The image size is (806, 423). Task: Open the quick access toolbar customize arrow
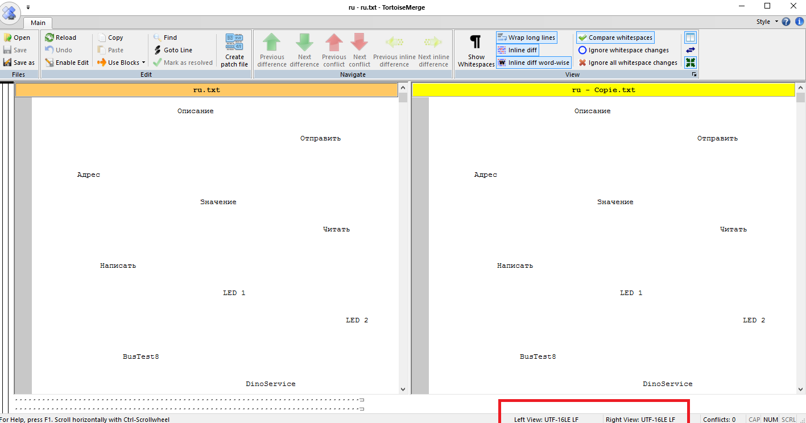28,7
